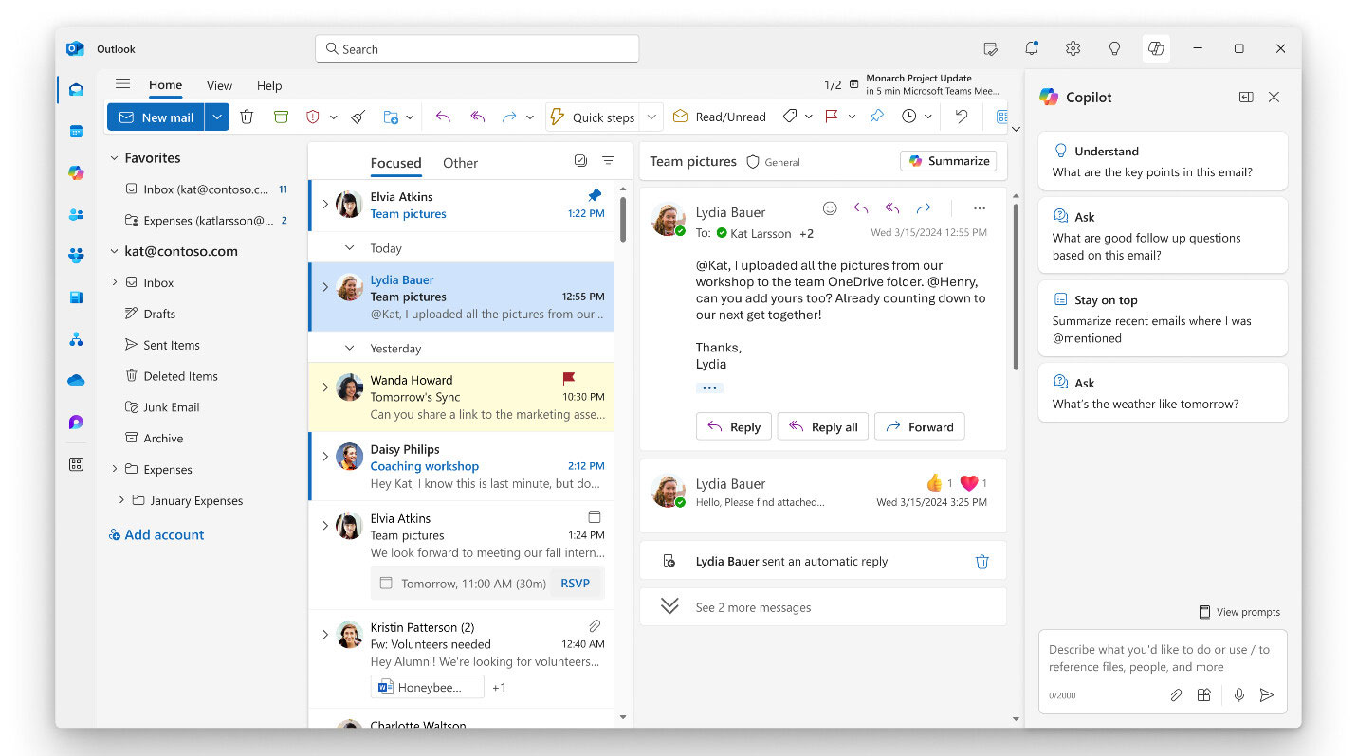Toggle the pin on Elvia Atkins' 1:22 PM email
Image resolution: width=1357 pixels, height=756 pixels.
point(595,195)
